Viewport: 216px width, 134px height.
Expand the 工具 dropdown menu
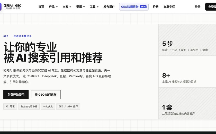pyautogui.click(x=94, y=7)
